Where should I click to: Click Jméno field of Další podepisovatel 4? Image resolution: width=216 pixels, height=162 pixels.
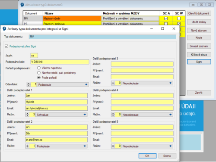[x=142, y=96]
